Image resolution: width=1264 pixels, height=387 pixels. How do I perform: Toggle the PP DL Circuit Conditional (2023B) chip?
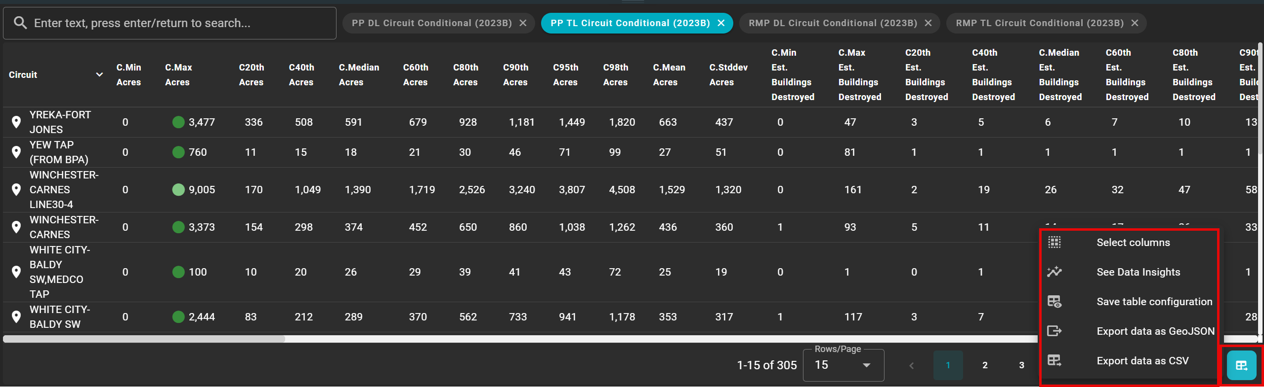coord(431,23)
